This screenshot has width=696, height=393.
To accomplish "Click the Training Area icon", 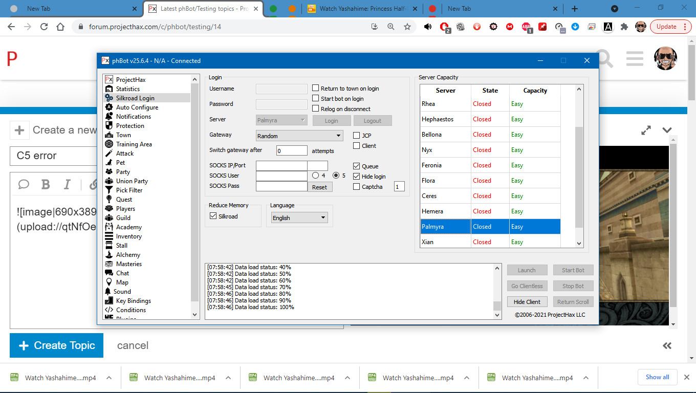I will pos(108,144).
